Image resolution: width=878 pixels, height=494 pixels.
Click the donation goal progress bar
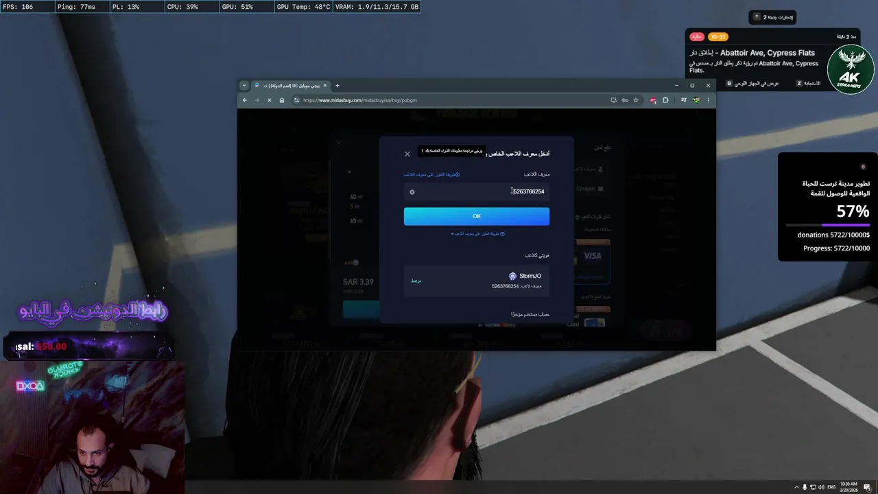tap(828, 225)
